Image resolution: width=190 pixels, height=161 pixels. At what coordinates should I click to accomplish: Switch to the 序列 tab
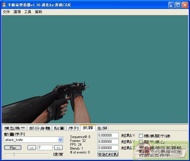point(73,128)
